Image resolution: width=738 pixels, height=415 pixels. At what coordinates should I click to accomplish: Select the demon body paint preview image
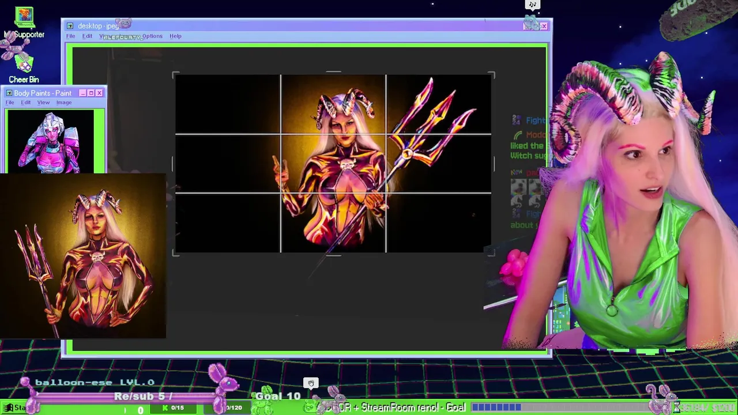coord(83,256)
